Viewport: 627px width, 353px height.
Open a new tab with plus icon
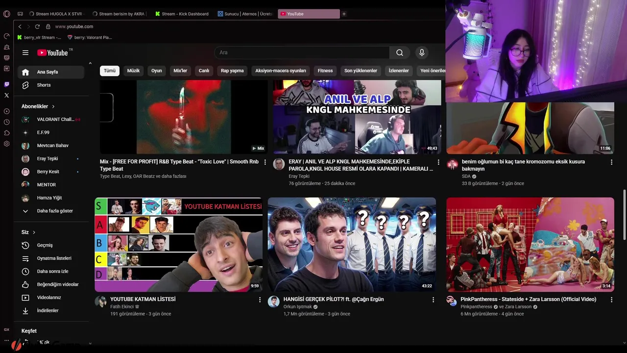tap(344, 14)
